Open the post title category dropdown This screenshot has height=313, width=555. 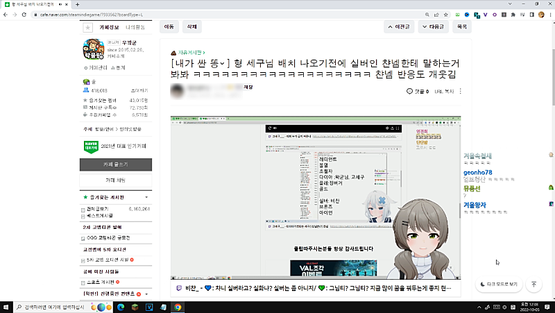pyautogui.click(x=222, y=63)
